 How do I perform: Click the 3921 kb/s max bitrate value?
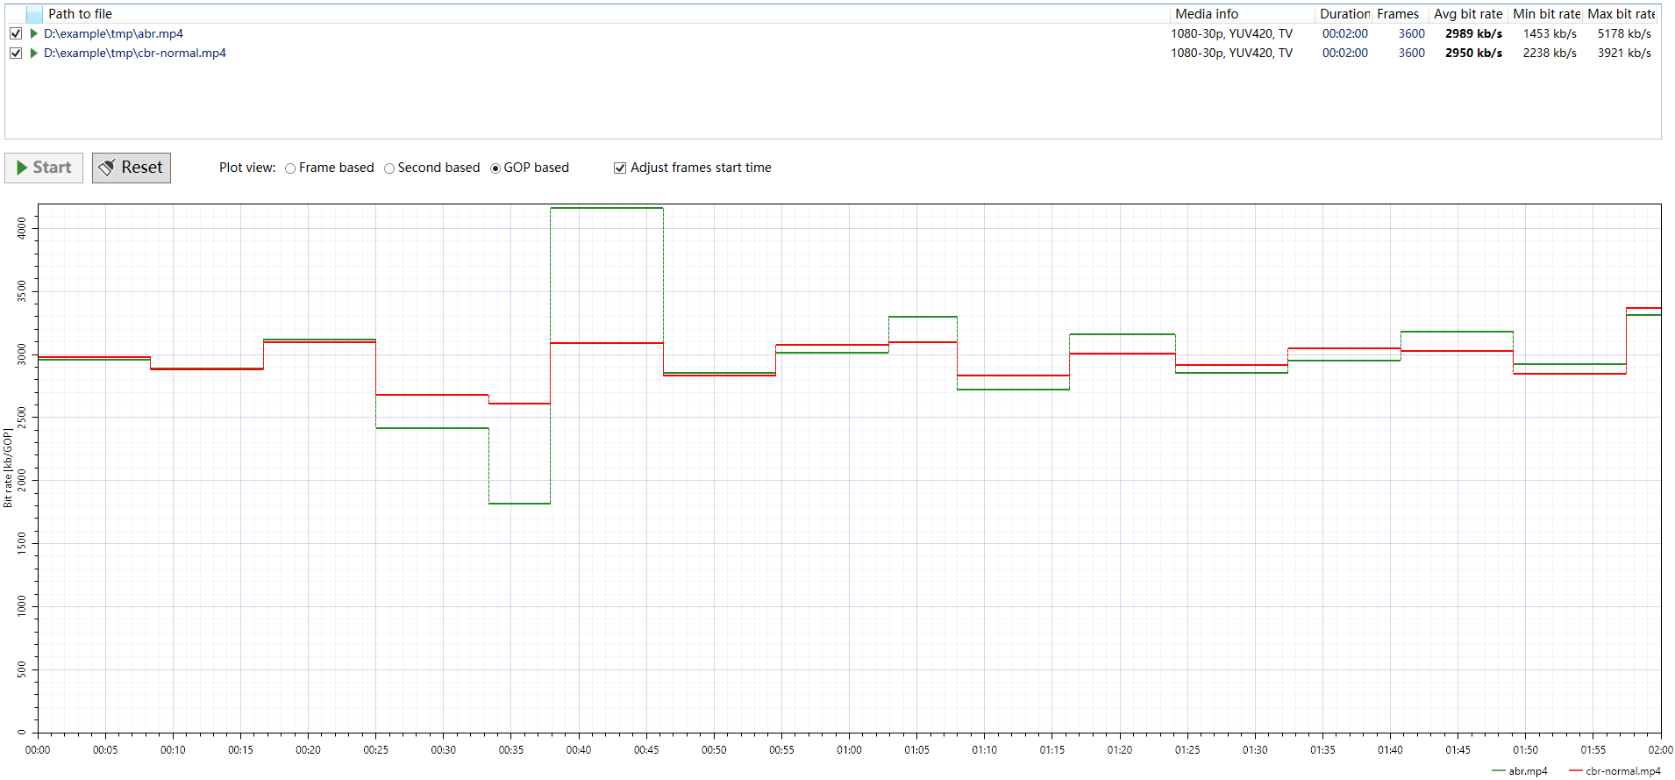[1624, 53]
